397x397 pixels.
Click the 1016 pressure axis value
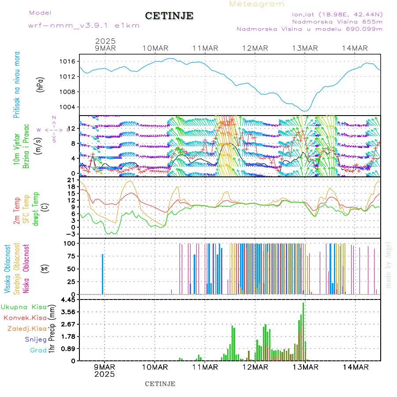[x=67, y=61]
